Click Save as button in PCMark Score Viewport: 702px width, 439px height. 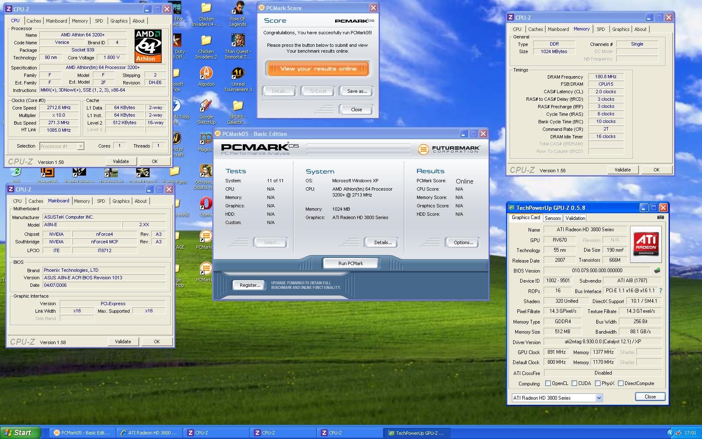click(357, 91)
